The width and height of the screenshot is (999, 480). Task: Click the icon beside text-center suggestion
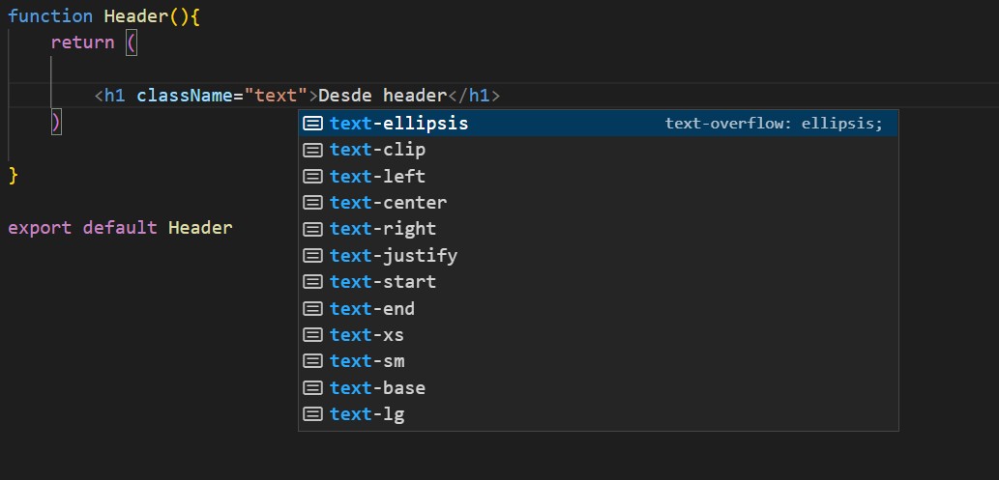pos(312,203)
